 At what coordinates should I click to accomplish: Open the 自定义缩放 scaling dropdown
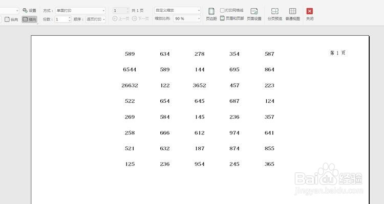pos(178,10)
